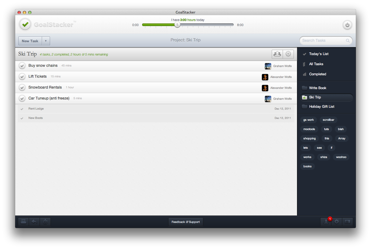The width and height of the screenshot is (371, 249).
Task: Click the "Rent Lodge" completed task name
Action: pos(36,109)
